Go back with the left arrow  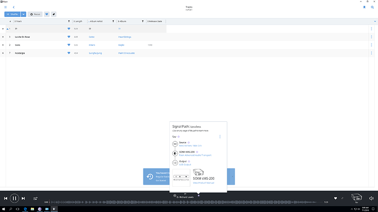tap(14, 7)
